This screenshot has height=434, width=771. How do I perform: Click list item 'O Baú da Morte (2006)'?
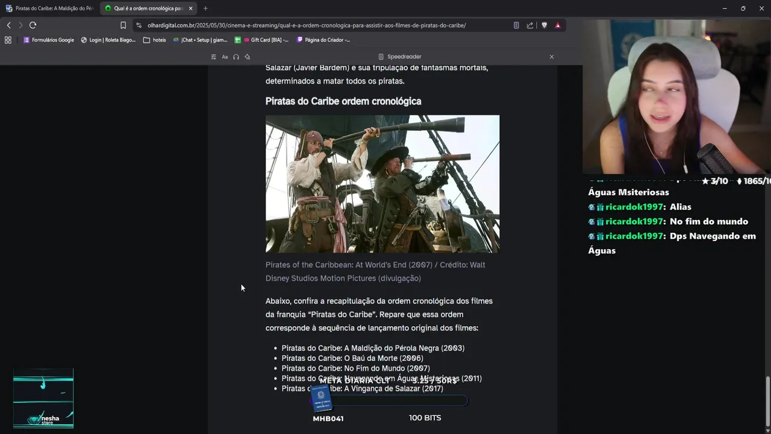[x=352, y=358]
